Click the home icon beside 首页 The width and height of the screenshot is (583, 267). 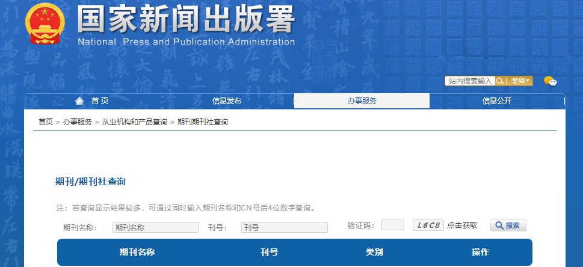(79, 101)
